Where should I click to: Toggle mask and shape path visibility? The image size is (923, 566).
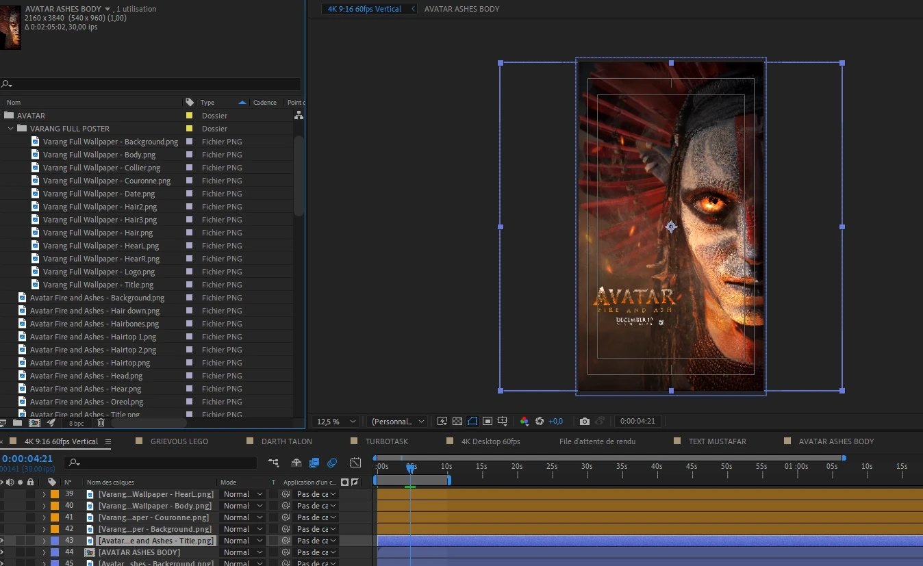[472, 422]
